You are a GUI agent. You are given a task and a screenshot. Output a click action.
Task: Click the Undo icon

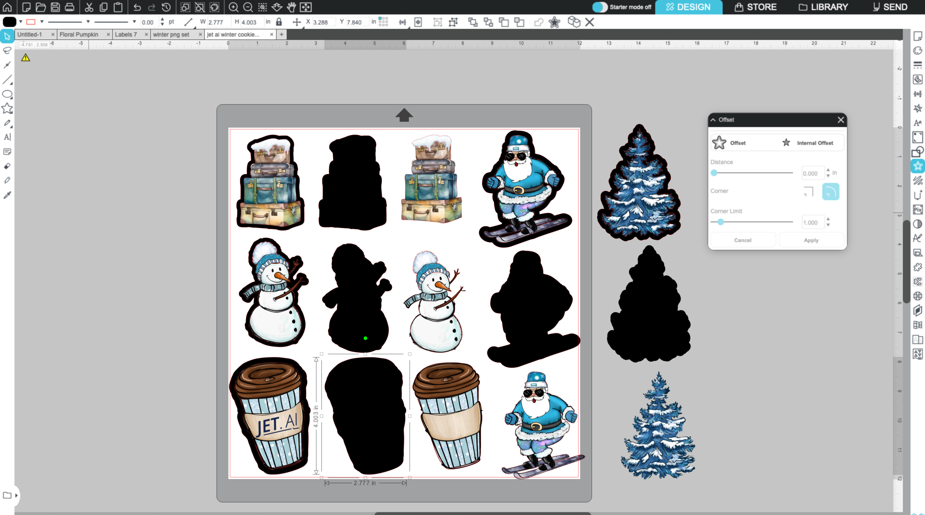pyautogui.click(x=137, y=7)
